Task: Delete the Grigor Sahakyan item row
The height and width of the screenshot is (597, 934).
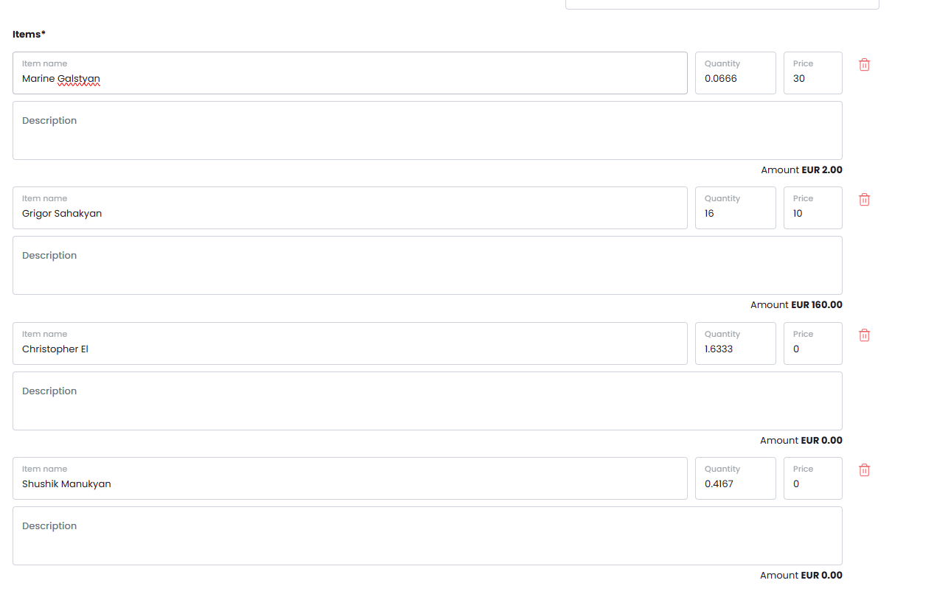Action: (865, 200)
